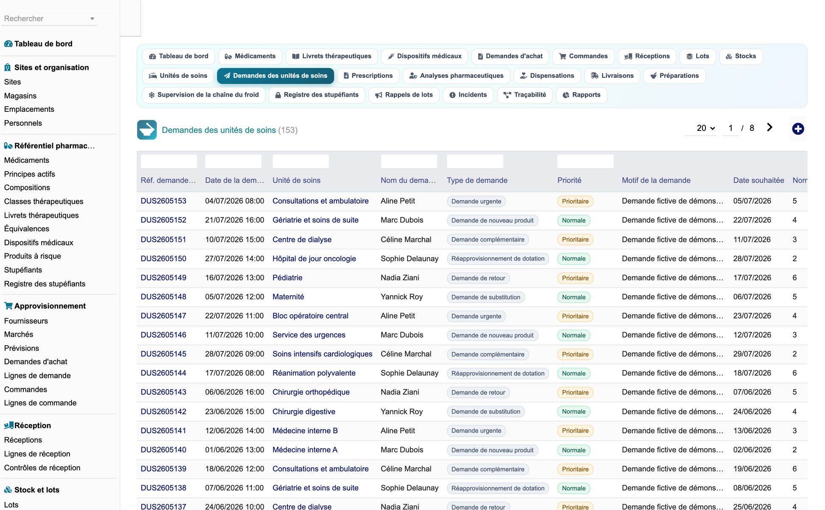Open the Commandes tab
The width and height of the screenshot is (825, 510).
pyautogui.click(x=583, y=56)
